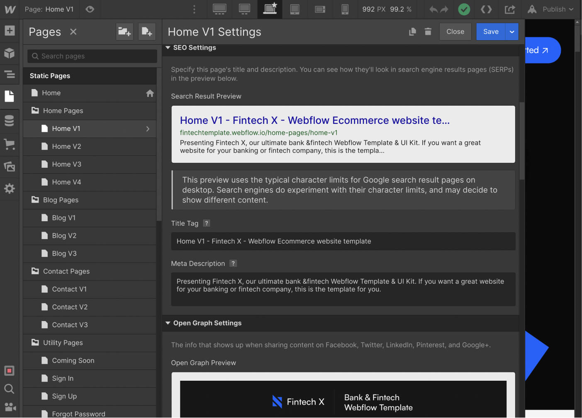Switch to mobile portrait breakpoint
The width and height of the screenshot is (582, 418).
(345, 9)
